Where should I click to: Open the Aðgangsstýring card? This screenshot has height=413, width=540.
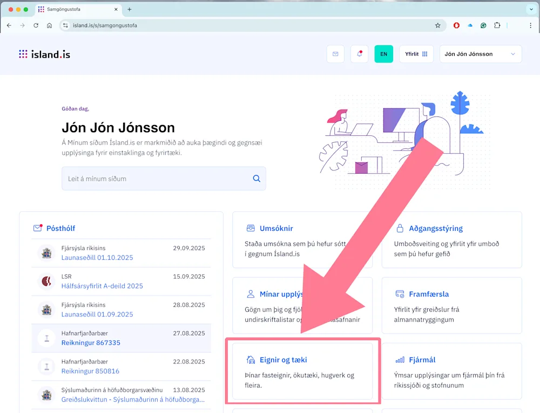click(451, 240)
